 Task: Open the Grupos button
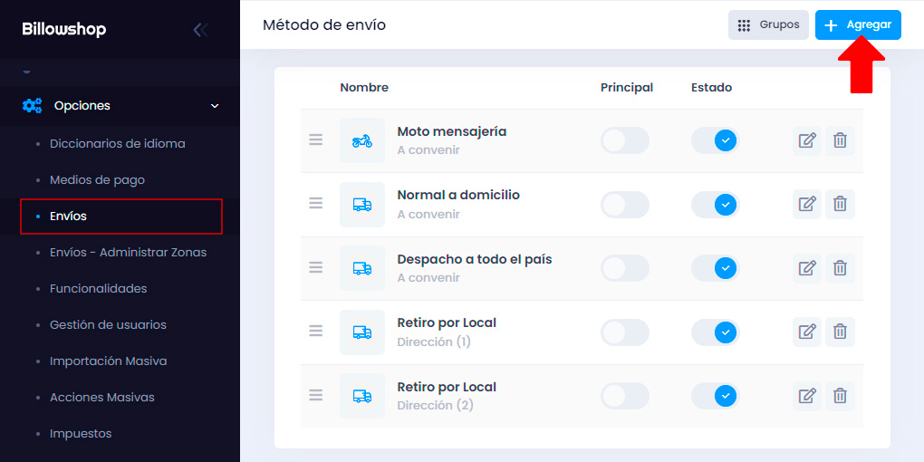(x=768, y=24)
